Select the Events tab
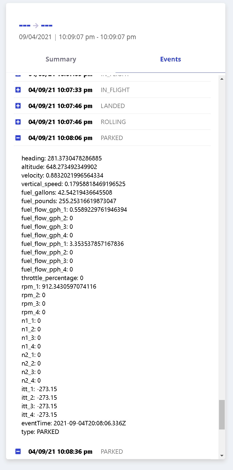This screenshot has width=233, height=470. (171, 59)
